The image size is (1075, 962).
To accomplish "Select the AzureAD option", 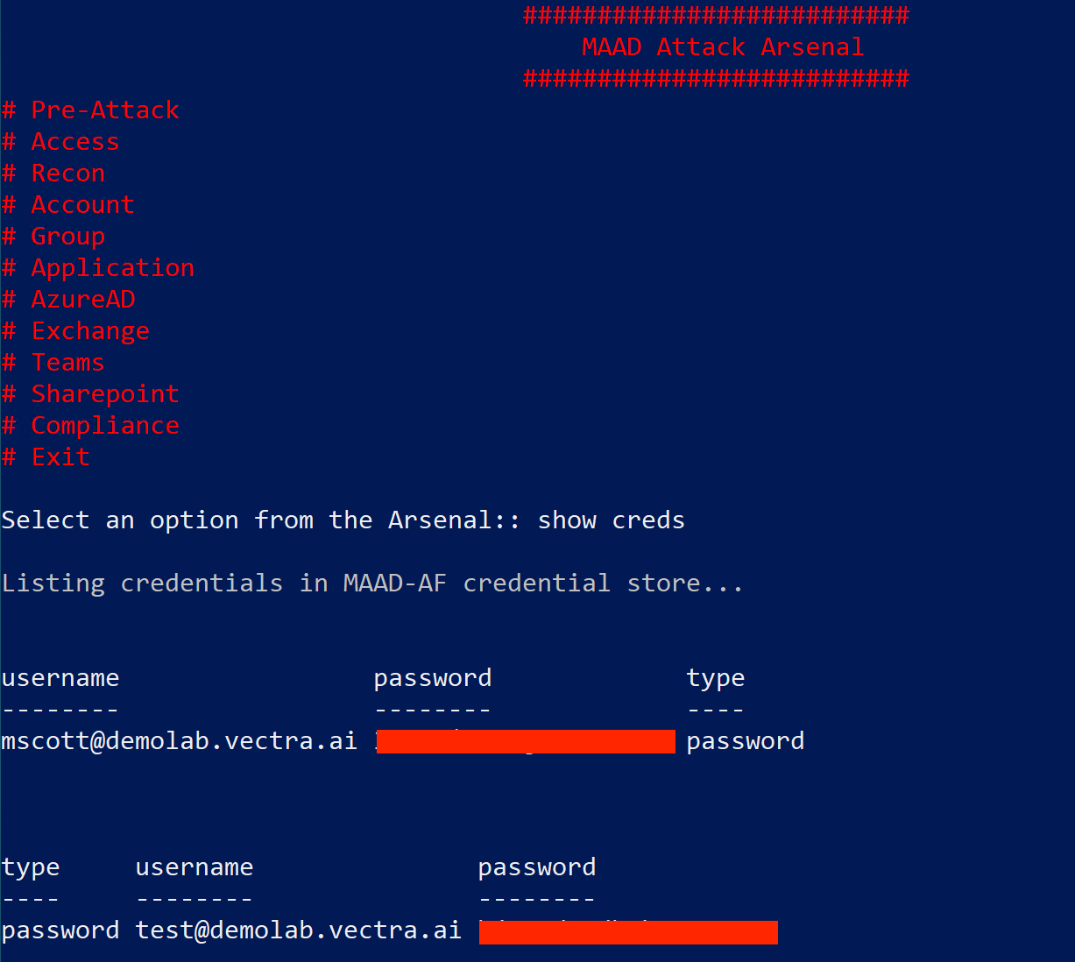I will click(83, 300).
